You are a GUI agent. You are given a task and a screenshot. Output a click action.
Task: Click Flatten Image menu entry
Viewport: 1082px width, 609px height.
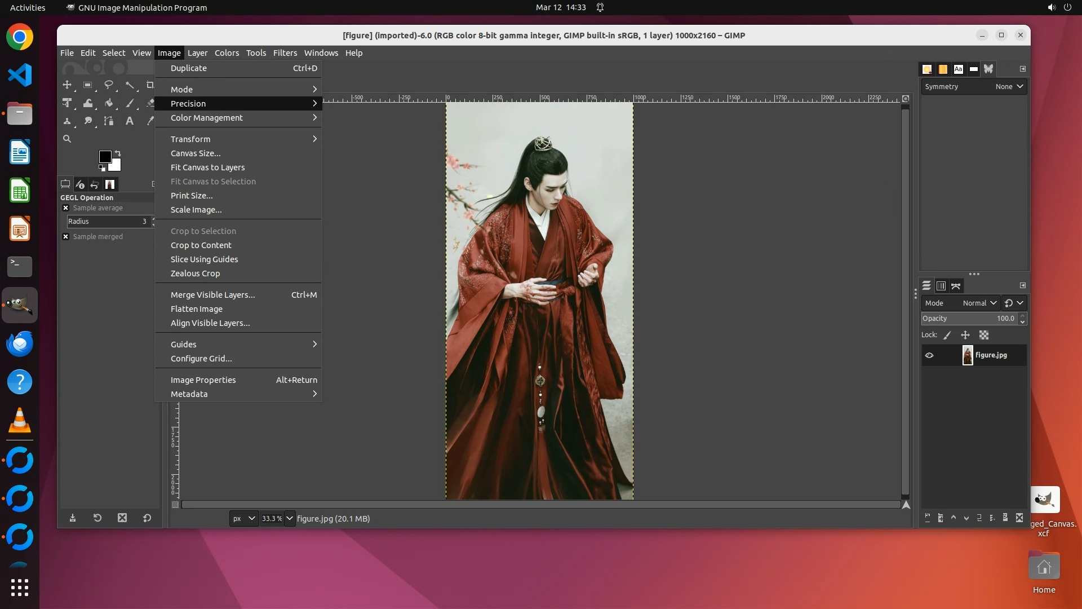tap(196, 309)
